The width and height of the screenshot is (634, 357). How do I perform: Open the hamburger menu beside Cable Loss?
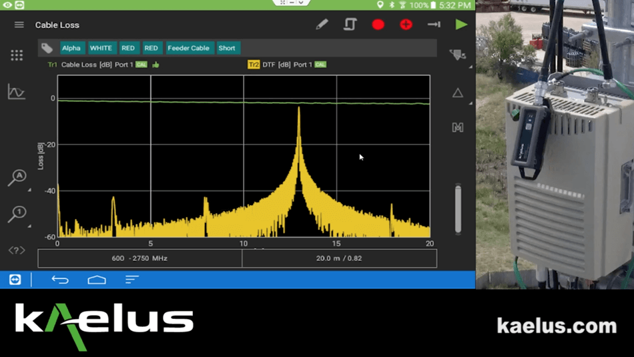pos(19,25)
